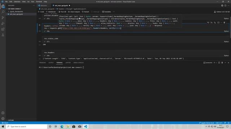Add a new Markdown cell
Screen dimensions: 231x129
click(51, 12)
